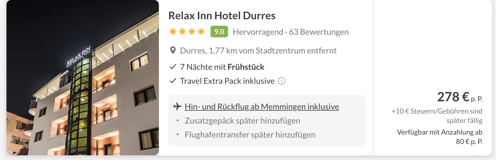496x160 pixels.
Task: Click Zusatzgepäck später hinzufügen option
Action: point(242,121)
